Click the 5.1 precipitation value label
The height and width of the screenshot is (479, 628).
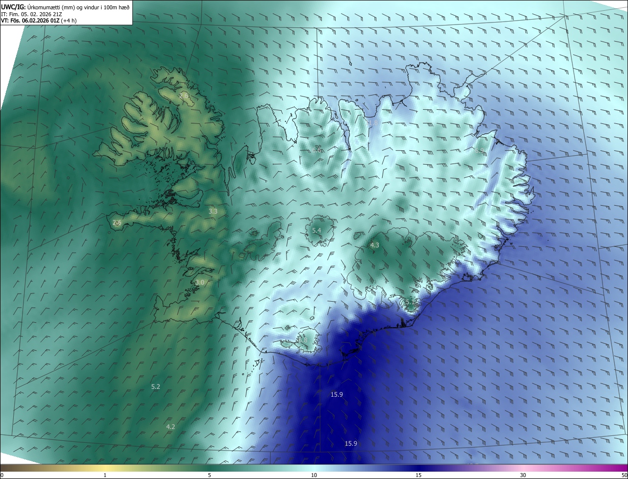coord(409,302)
